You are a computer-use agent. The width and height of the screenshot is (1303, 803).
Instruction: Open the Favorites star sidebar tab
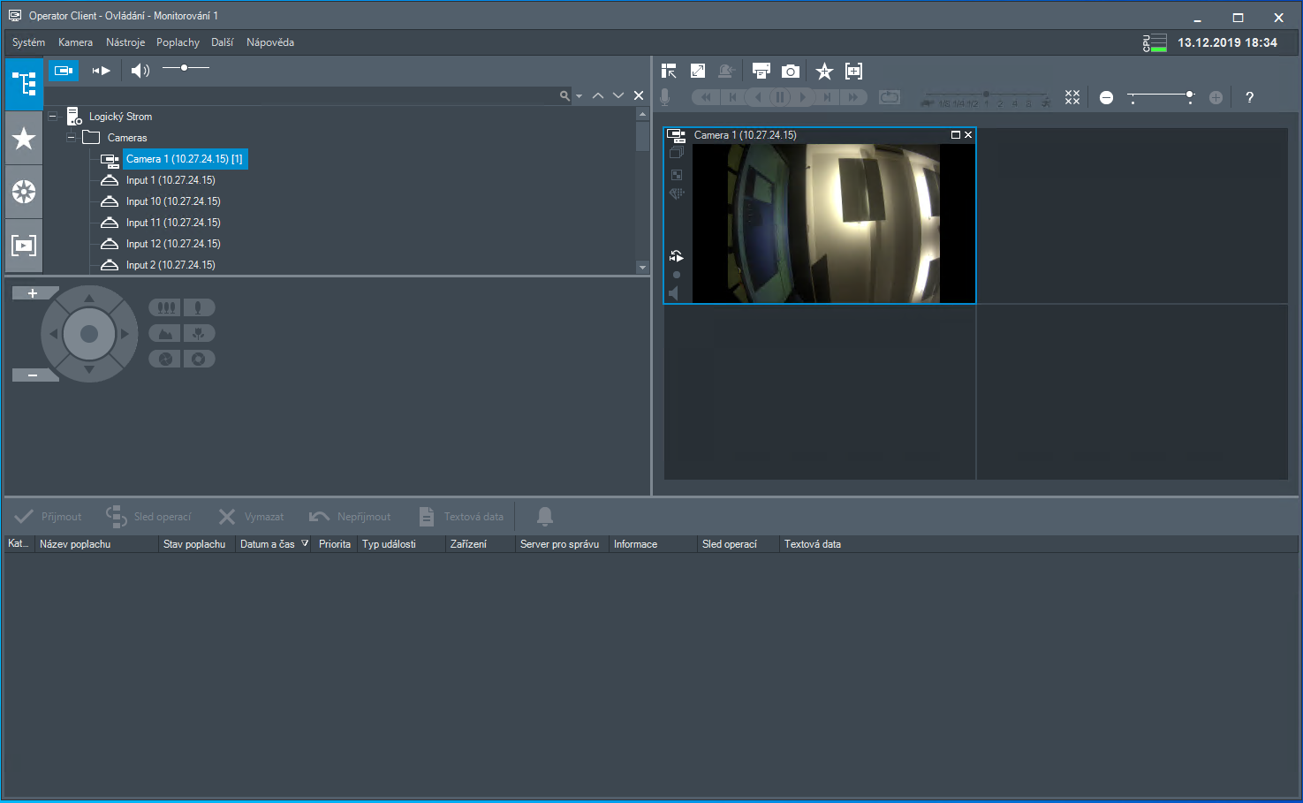click(x=24, y=139)
